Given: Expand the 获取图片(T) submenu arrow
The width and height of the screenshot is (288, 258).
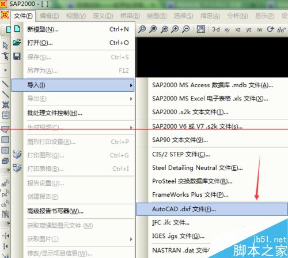Looking at the screenshot, I should point(131,239).
